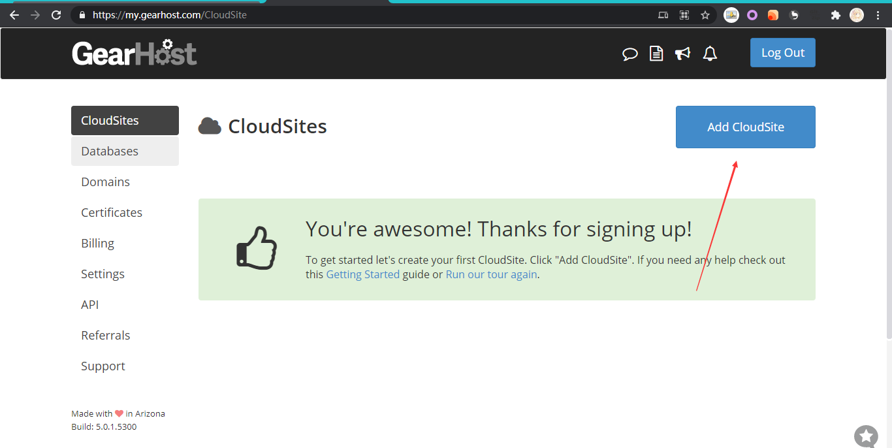Open the document page icon in header
The height and width of the screenshot is (448, 892).
click(656, 54)
